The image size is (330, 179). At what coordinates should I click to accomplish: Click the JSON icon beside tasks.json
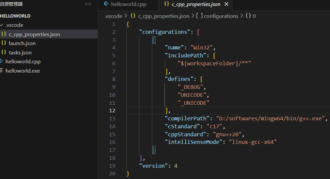[x=4, y=52]
